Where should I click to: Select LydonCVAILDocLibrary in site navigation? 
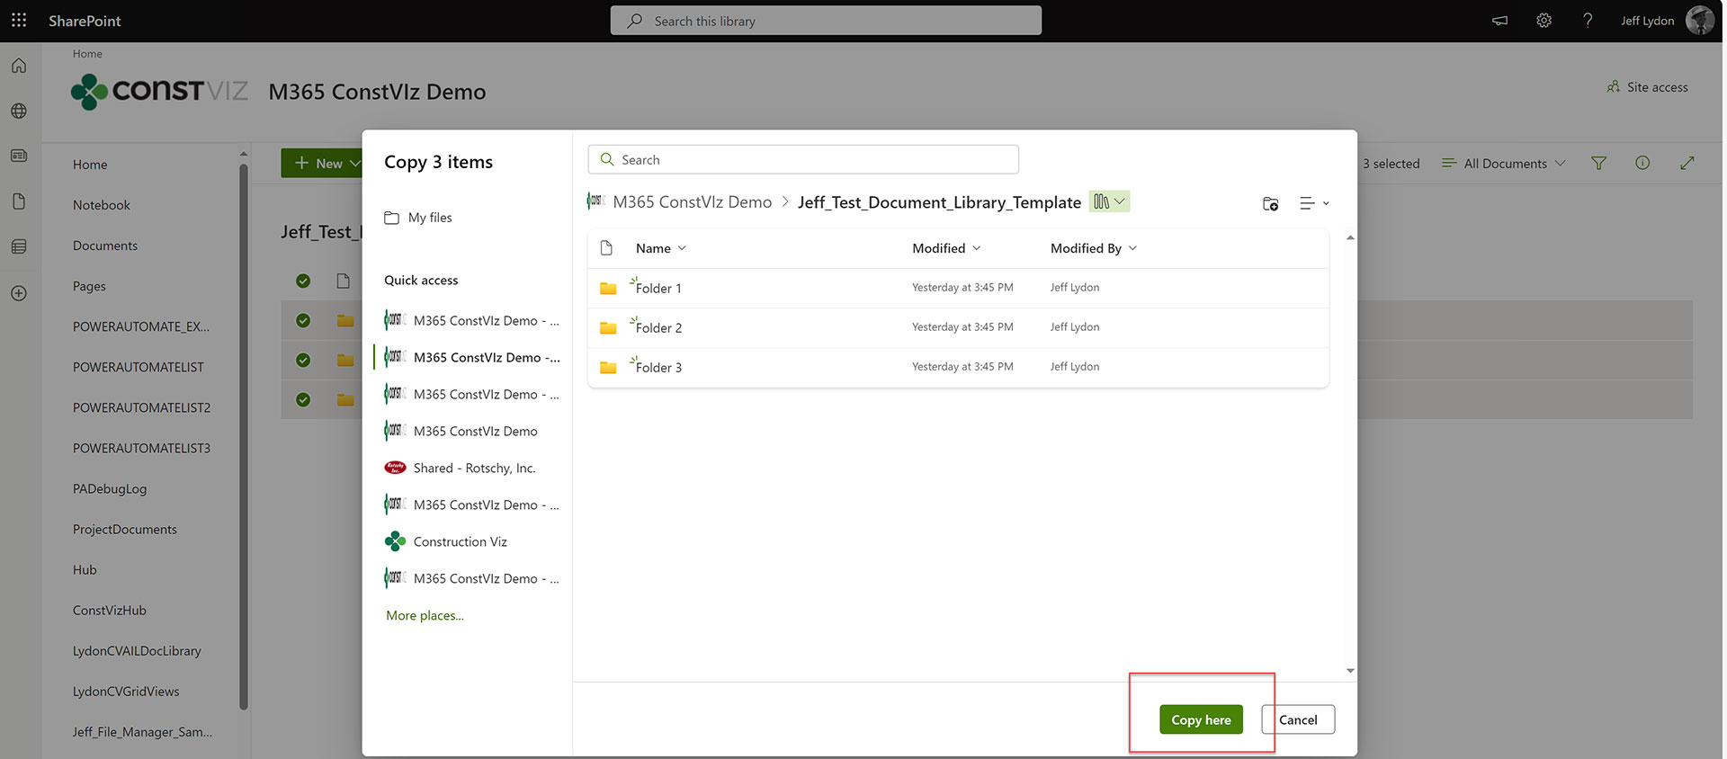(137, 650)
